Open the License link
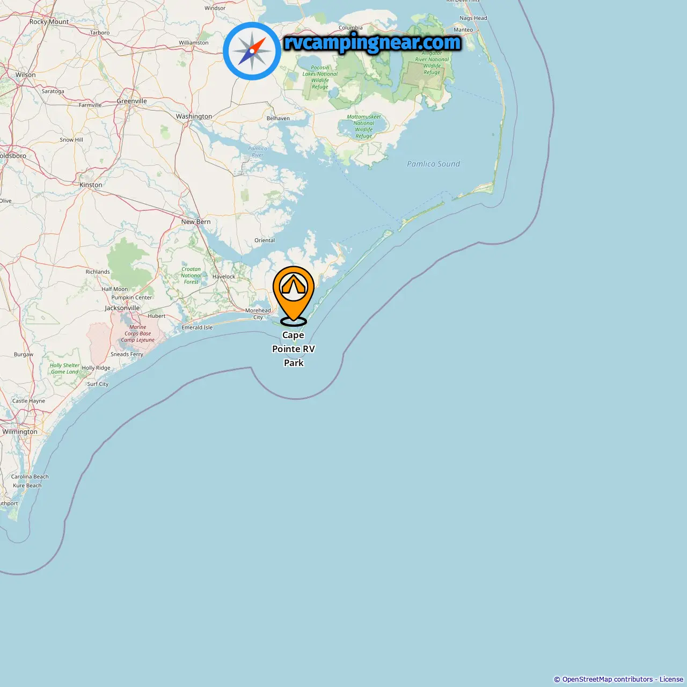The height and width of the screenshot is (687, 687). [671, 679]
